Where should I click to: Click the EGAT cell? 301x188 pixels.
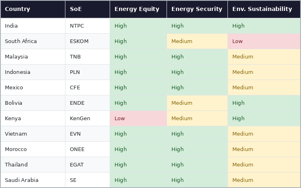click(x=87, y=165)
